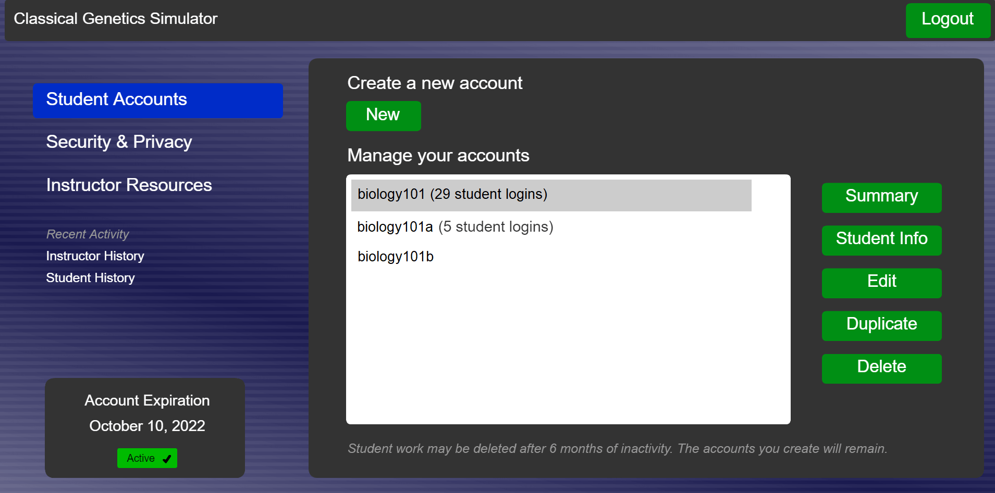Select biology101a with 5 student logins
The image size is (995, 493).
point(455,227)
